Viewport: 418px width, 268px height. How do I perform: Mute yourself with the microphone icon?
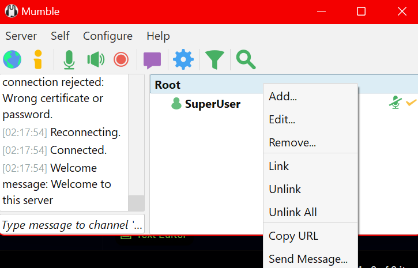69,59
